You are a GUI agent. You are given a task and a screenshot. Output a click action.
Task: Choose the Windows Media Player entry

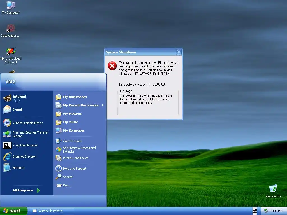(x=27, y=123)
